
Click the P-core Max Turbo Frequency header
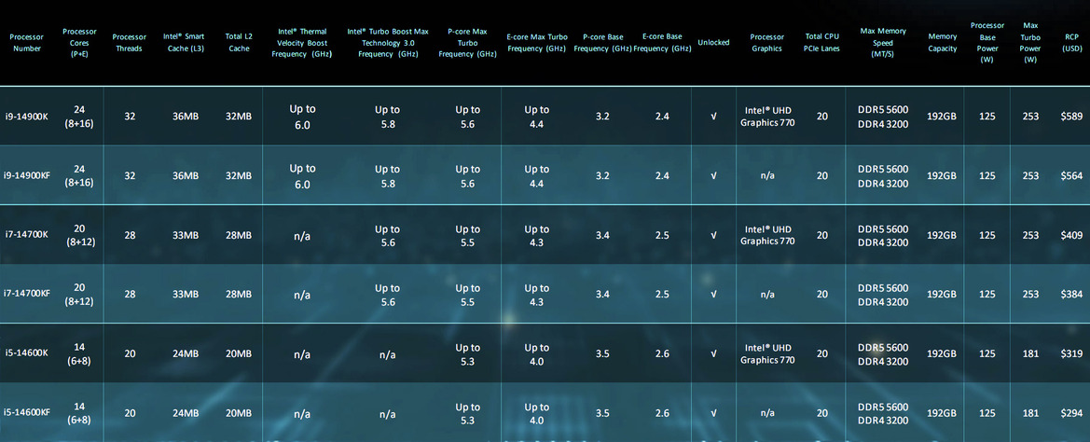[467, 42]
